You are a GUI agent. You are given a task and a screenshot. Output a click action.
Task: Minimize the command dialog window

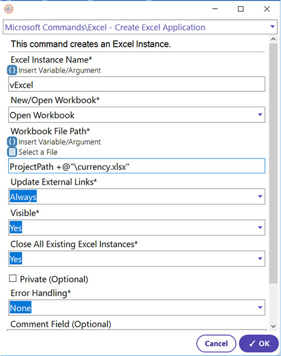point(215,9)
